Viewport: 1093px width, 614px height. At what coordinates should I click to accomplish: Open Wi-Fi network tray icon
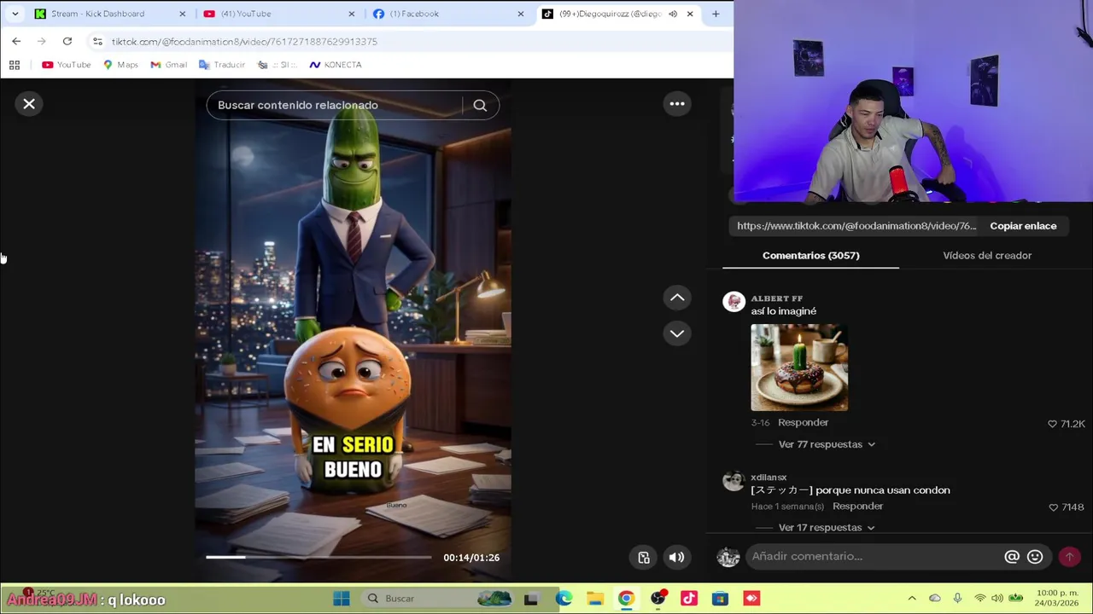(x=979, y=599)
